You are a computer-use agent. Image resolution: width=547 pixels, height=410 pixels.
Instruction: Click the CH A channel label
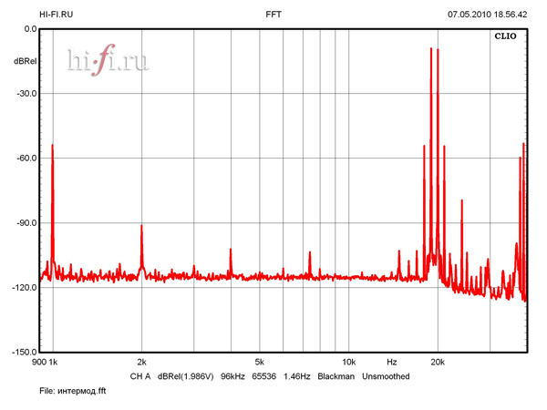point(139,376)
